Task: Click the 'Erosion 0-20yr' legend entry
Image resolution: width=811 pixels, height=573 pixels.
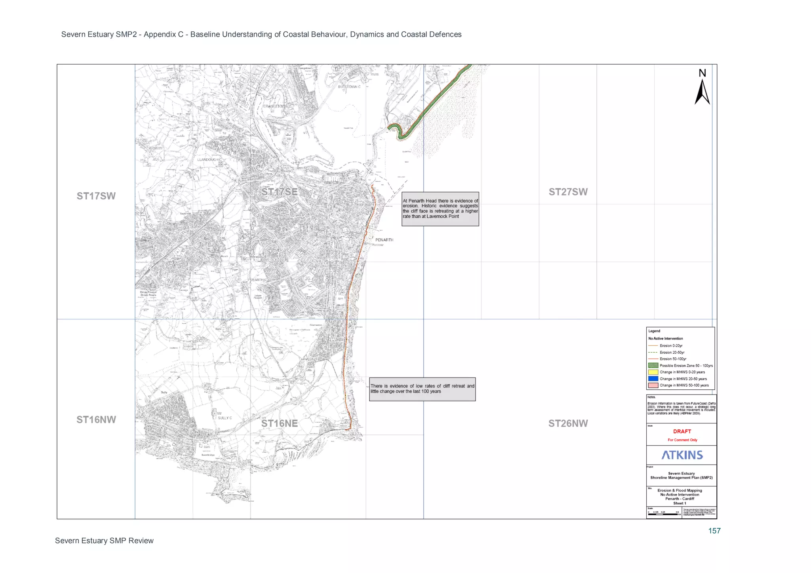Action: pyautogui.click(x=665, y=346)
